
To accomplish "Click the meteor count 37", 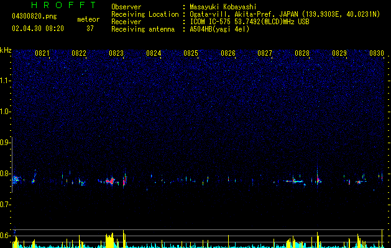I will [x=90, y=29].
